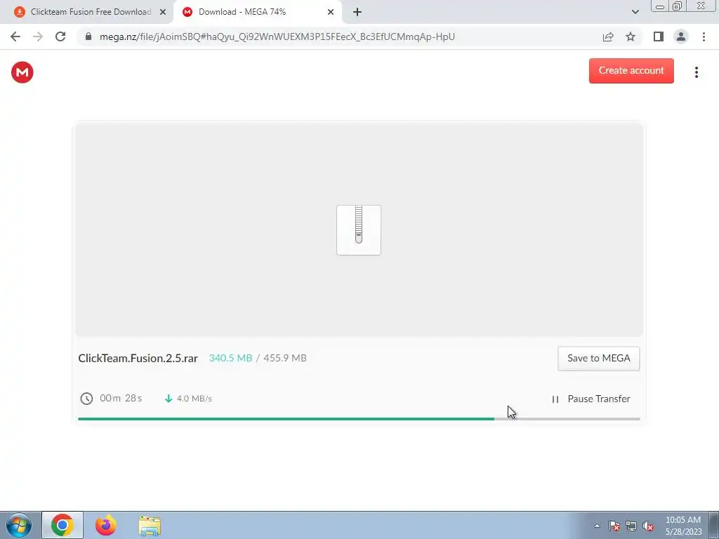Pause the transfer

(x=591, y=399)
